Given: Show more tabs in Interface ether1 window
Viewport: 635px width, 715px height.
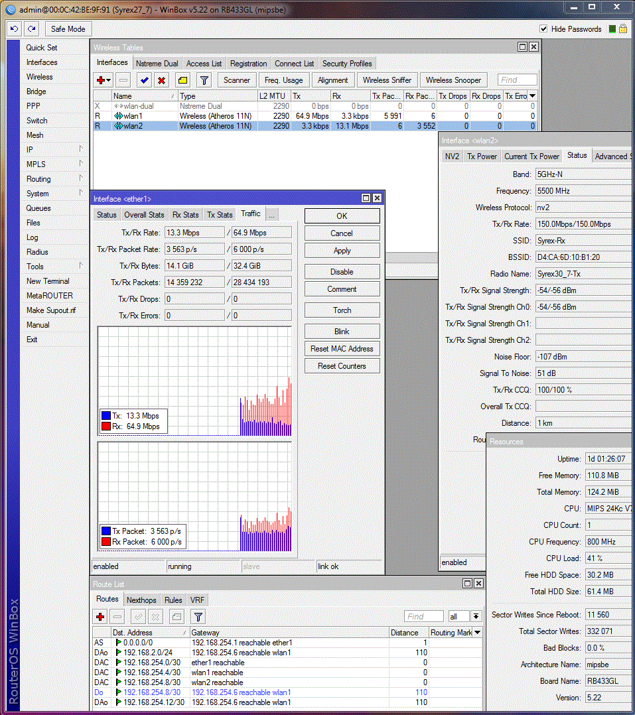Looking at the screenshot, I should click(x=271, y=215).
